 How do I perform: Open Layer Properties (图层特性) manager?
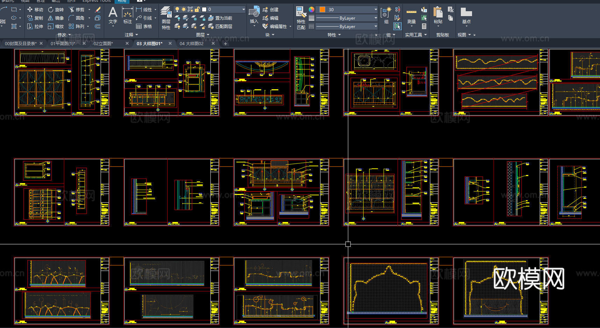point(166,18)
